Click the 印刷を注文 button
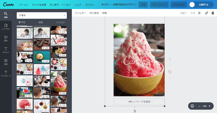The width and height of the screenshot is (217, 113). [179, 5]
